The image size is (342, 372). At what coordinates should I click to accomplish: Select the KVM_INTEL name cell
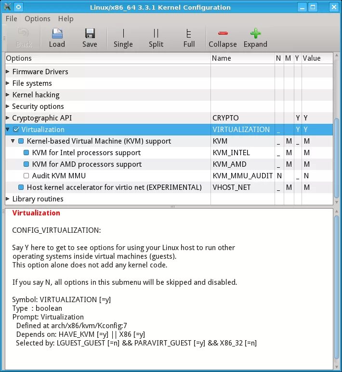point(243,153)
